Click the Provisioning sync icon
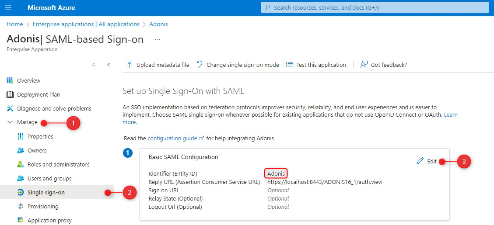The height and width of the screenshot is (225, 494). pos(21,206)
